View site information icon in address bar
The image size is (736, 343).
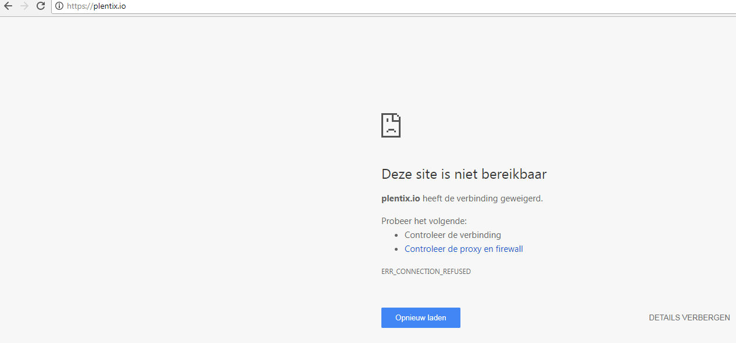[x=59, y=6]
